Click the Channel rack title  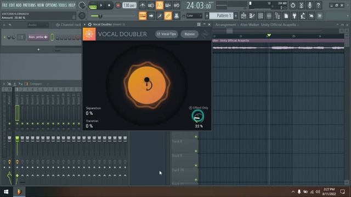point(71,25)
